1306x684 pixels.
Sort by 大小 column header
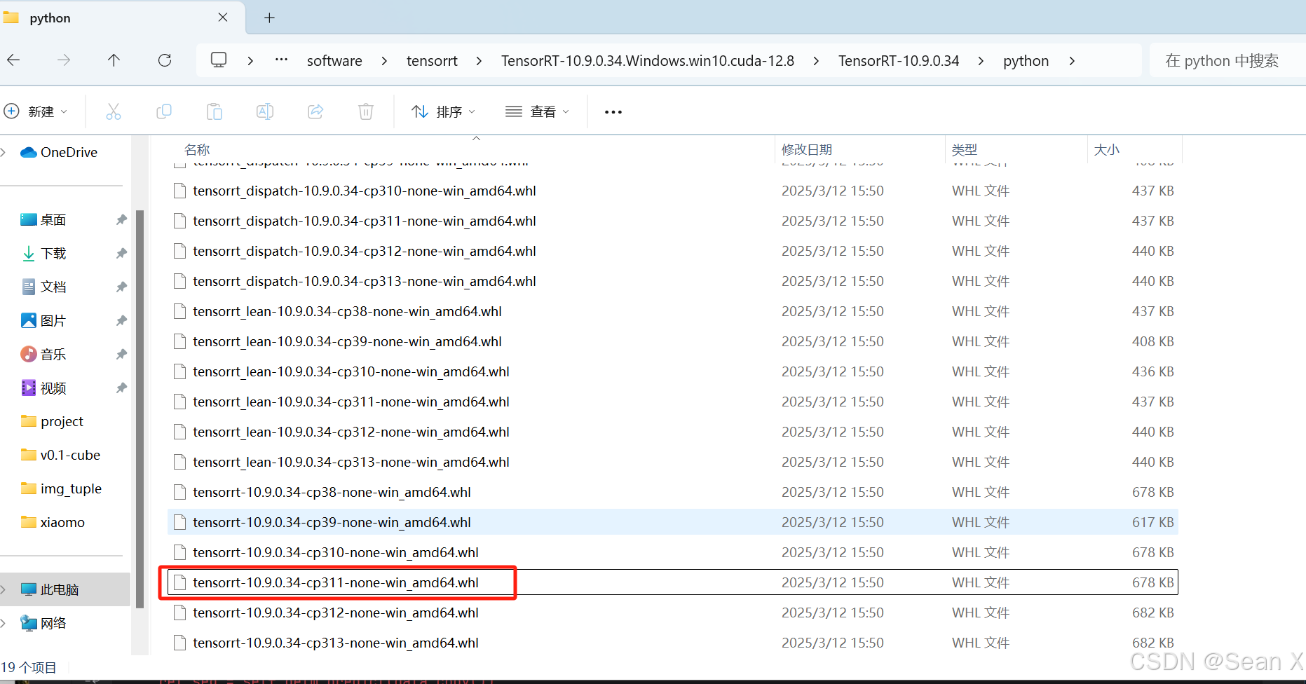1135,149
